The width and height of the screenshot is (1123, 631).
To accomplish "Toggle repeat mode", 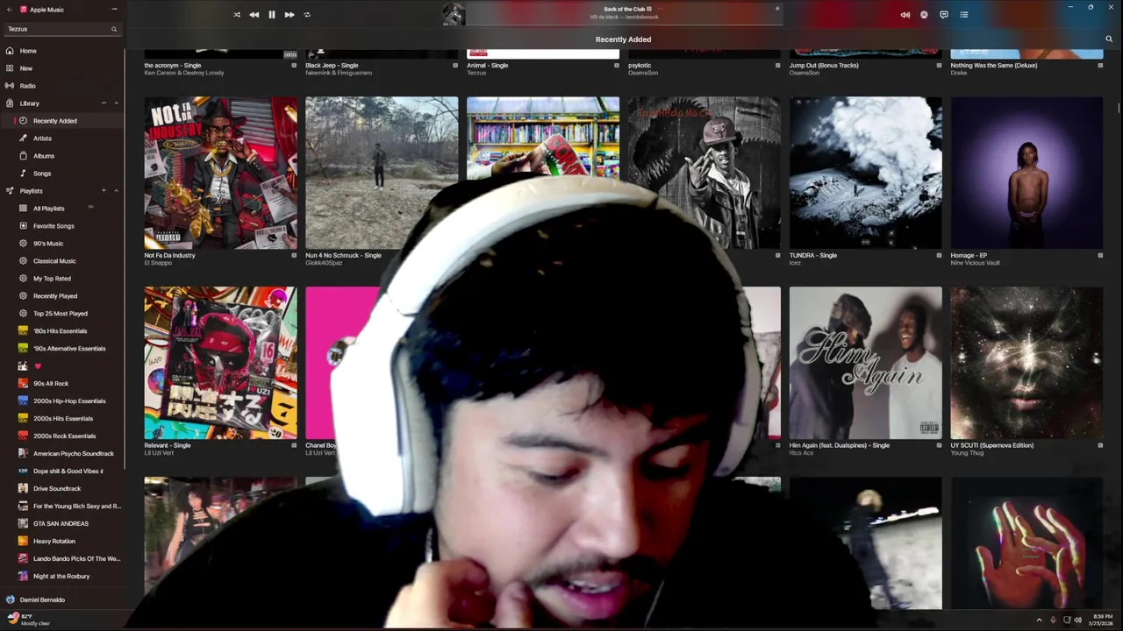I will [307, 15].
